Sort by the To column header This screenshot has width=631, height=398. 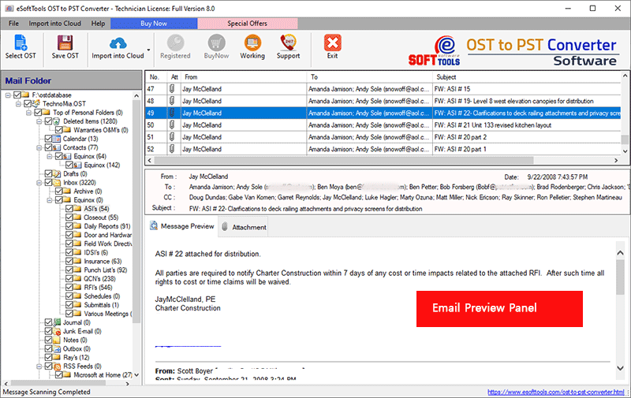369,76
